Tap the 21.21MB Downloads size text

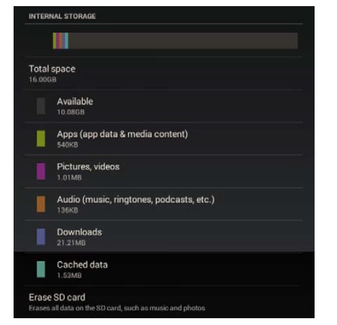(x=71, y=243)
